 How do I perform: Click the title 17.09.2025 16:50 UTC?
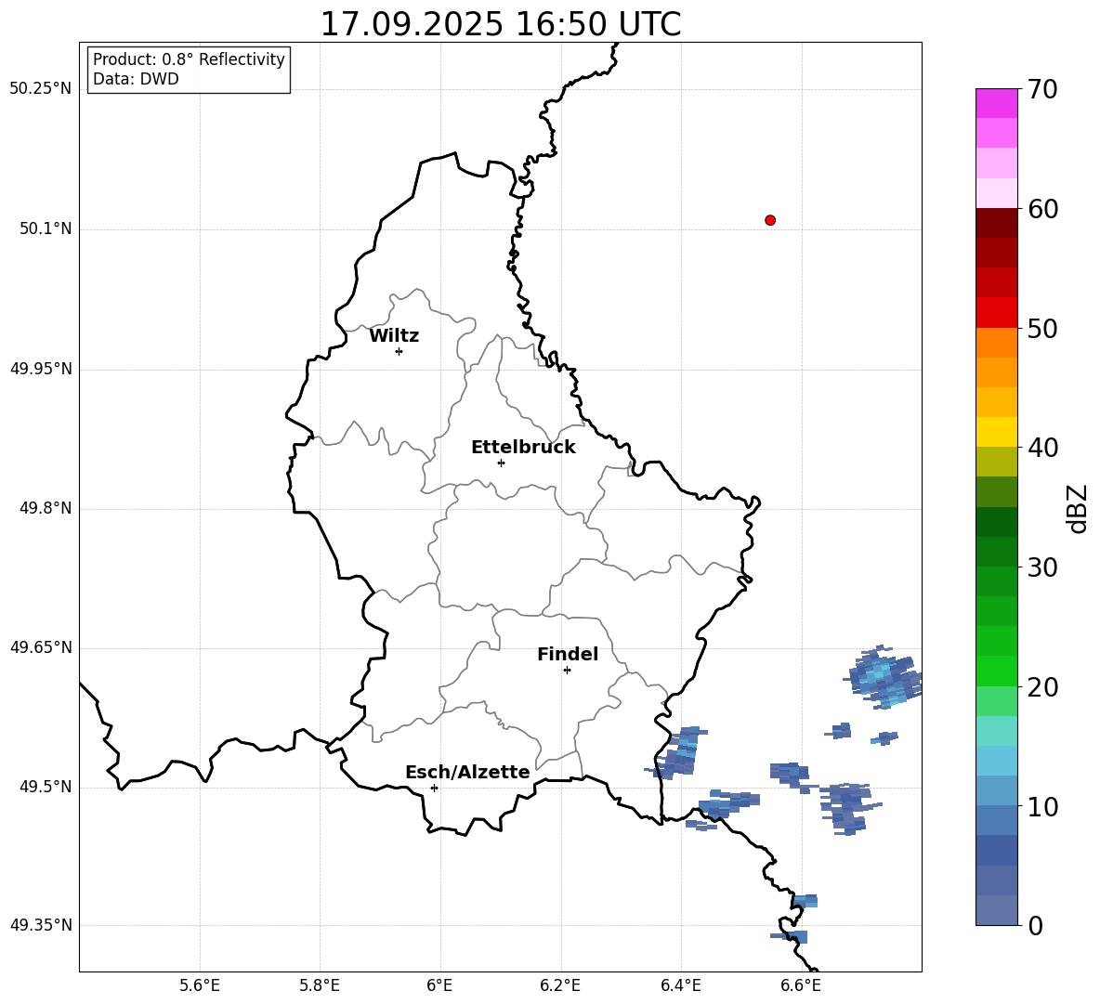pyautogui.click(x=500, y=24)
